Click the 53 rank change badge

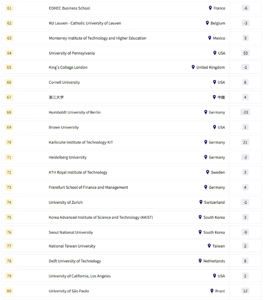(245, 53)
